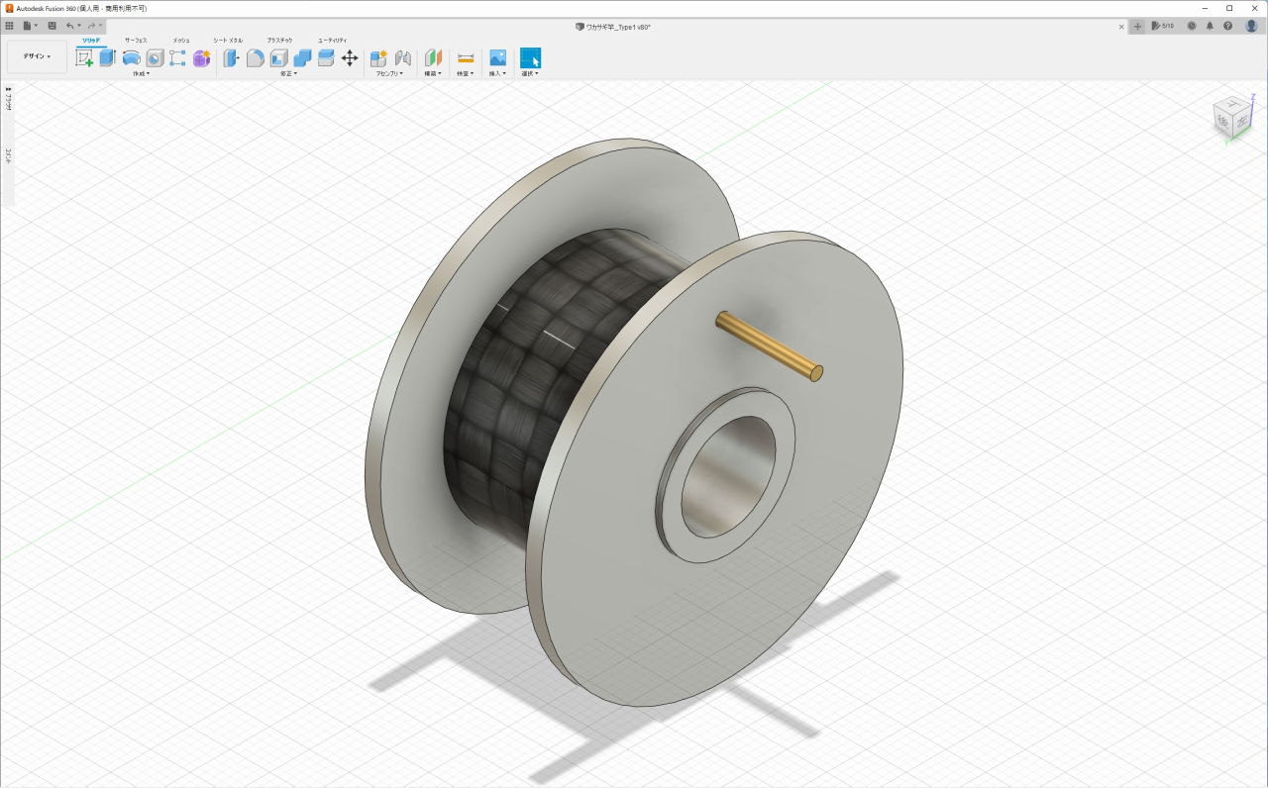
Task: Open the user account avatar
Action: [x=1251, y=26]
